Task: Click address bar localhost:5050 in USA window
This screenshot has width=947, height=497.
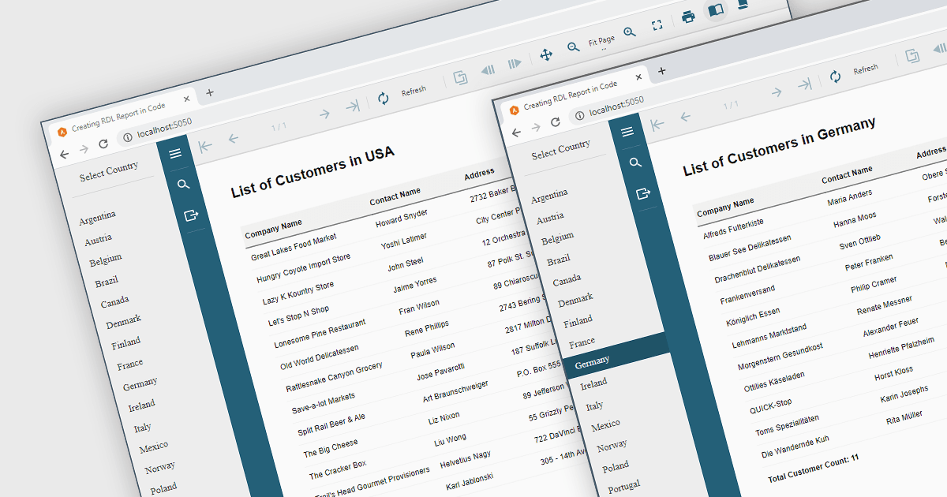Action: point(166,126)
